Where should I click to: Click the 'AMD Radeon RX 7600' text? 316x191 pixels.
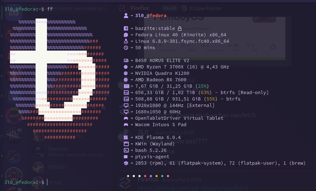tap(161, 80)
